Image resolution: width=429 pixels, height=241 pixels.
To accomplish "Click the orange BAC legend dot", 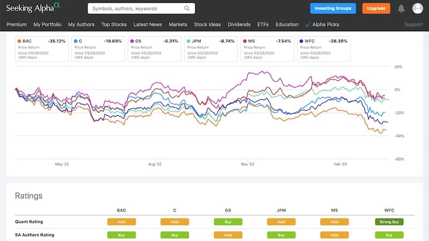I will (x=19, y=41).
